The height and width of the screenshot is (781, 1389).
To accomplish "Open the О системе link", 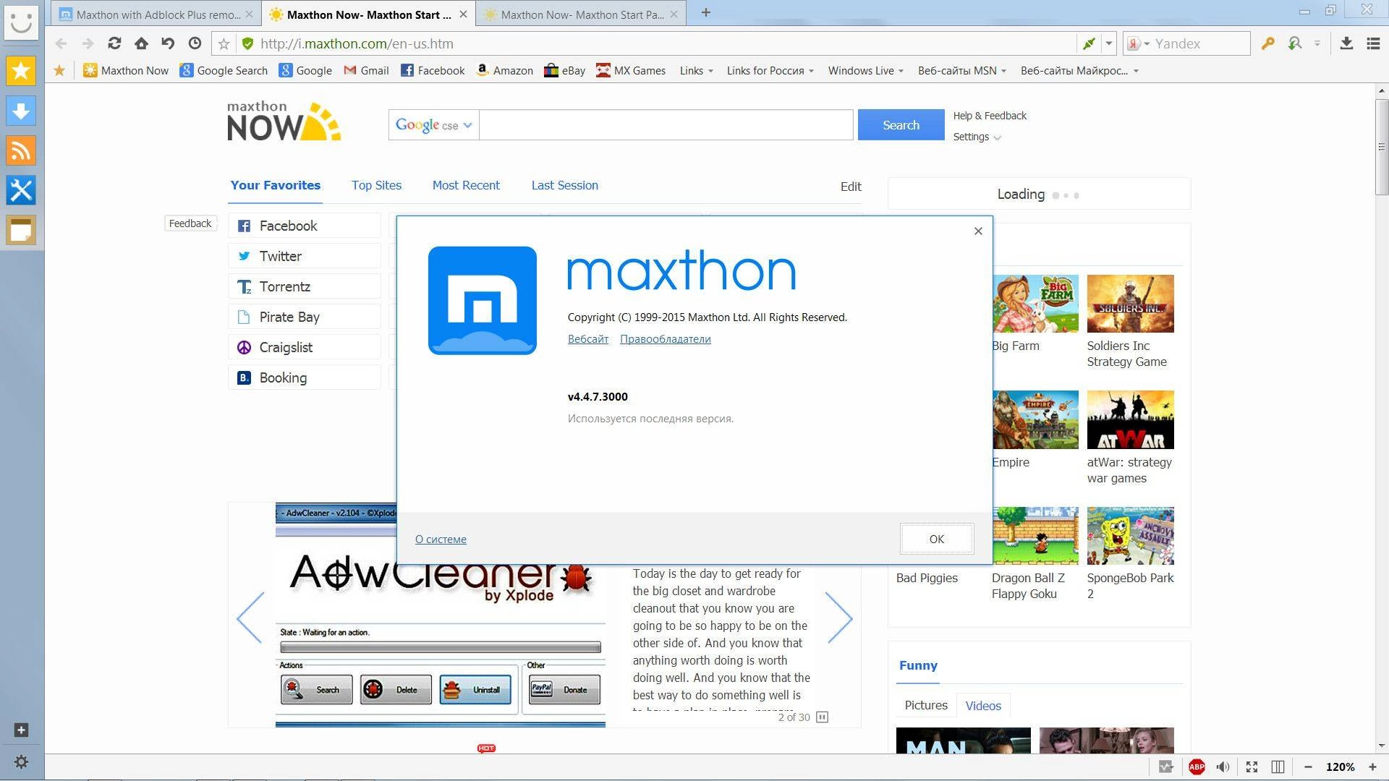I will (441, 539).
